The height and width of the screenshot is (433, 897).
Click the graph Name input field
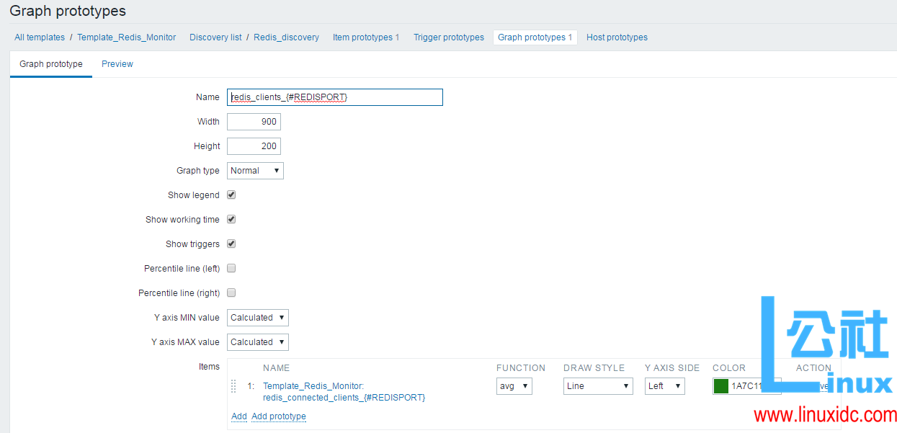[x=334, y=97]
